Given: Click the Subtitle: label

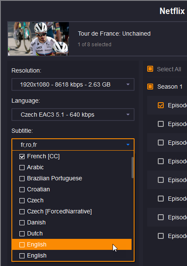Looking at the screenshot, I should point(22,131).
